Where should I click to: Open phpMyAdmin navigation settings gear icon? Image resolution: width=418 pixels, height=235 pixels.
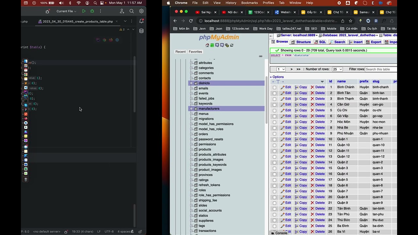point(227,45)
